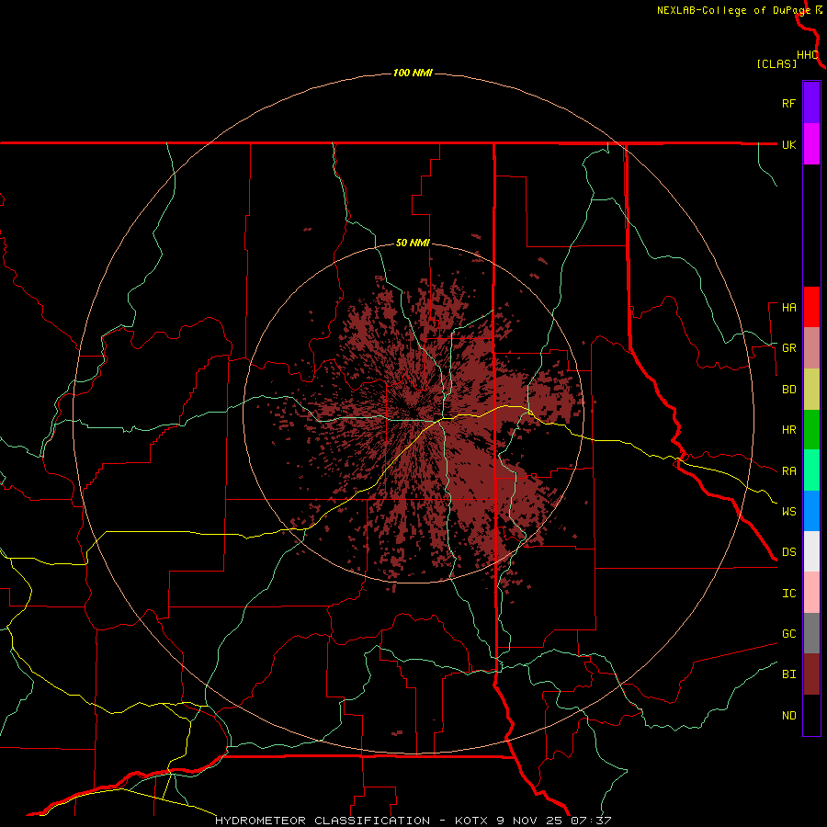This screenshot has width=827, height=827.
Task: Click the brown BI legend swatch
Action: click(811, 674)
